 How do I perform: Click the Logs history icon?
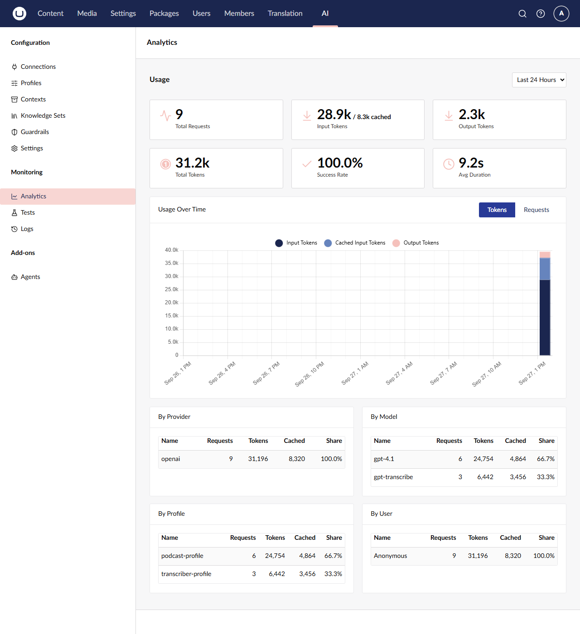pos(14,229)
